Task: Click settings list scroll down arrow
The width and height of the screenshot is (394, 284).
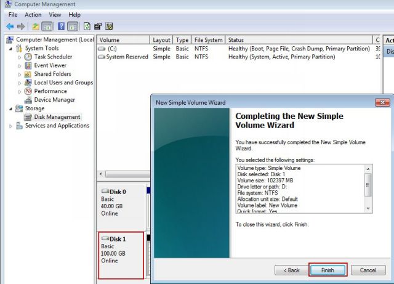Action: click(x=368, y=208)
